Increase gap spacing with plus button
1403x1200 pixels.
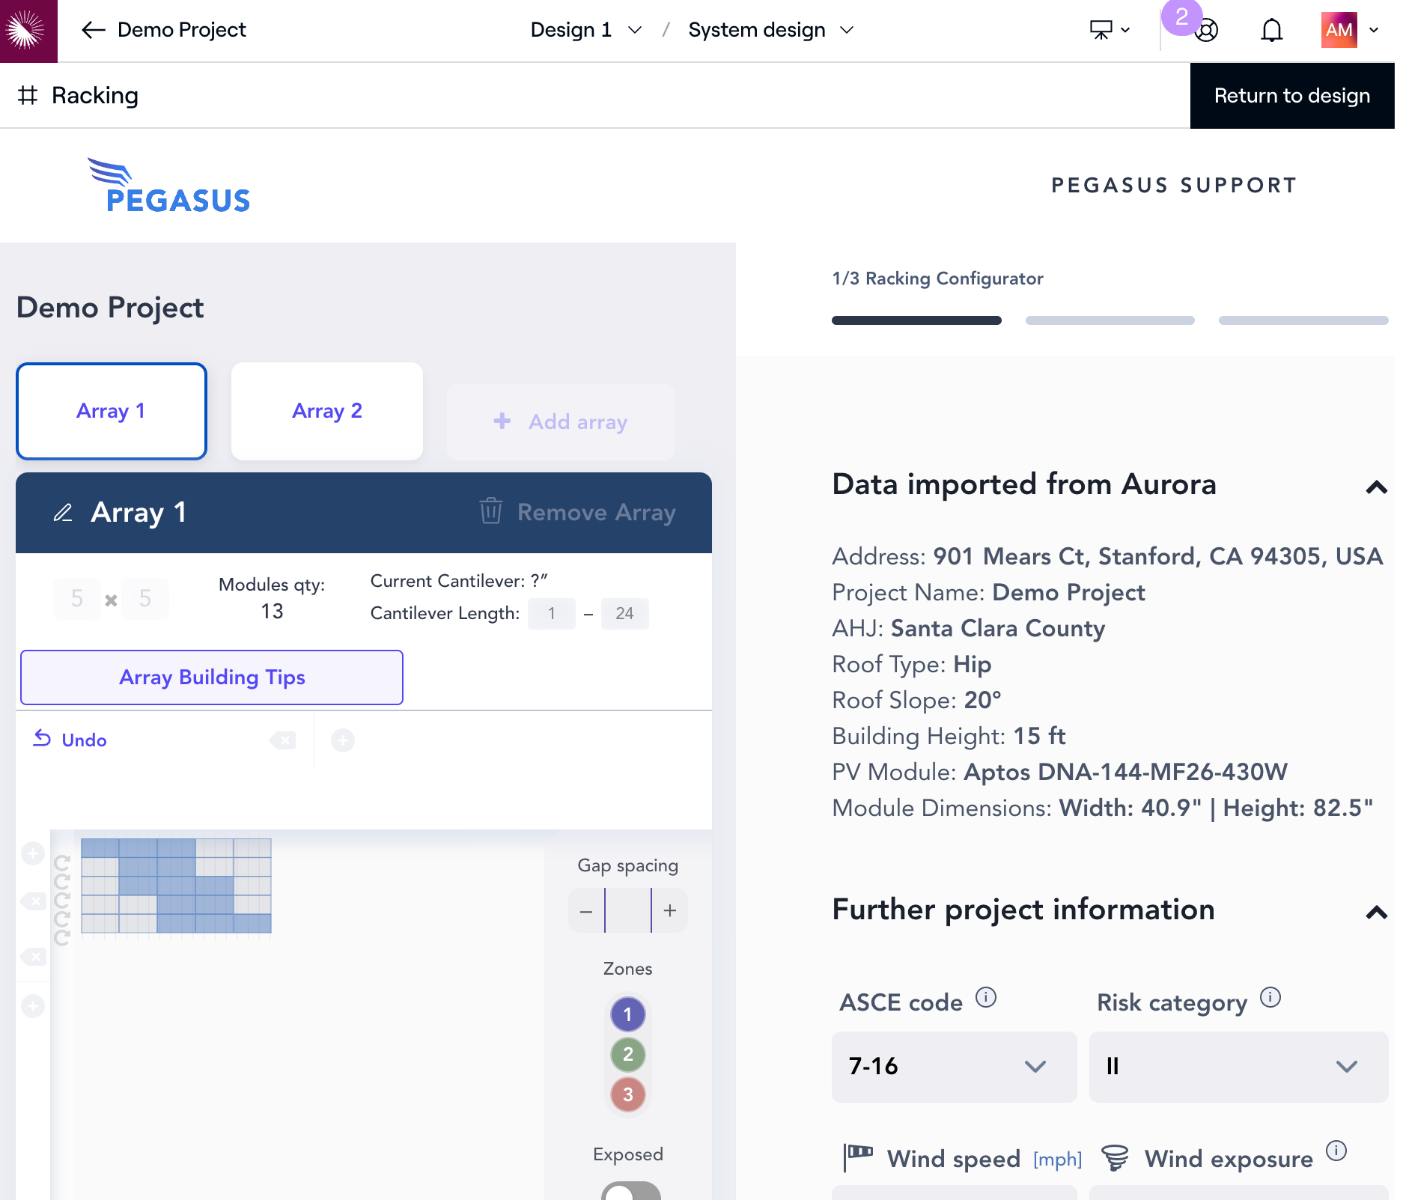pyautogui.click(x=670, y=910)
